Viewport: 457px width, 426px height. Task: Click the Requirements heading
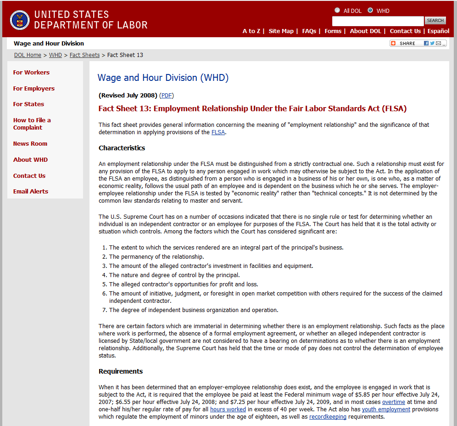pyautogui.click(x=120, y=371)
